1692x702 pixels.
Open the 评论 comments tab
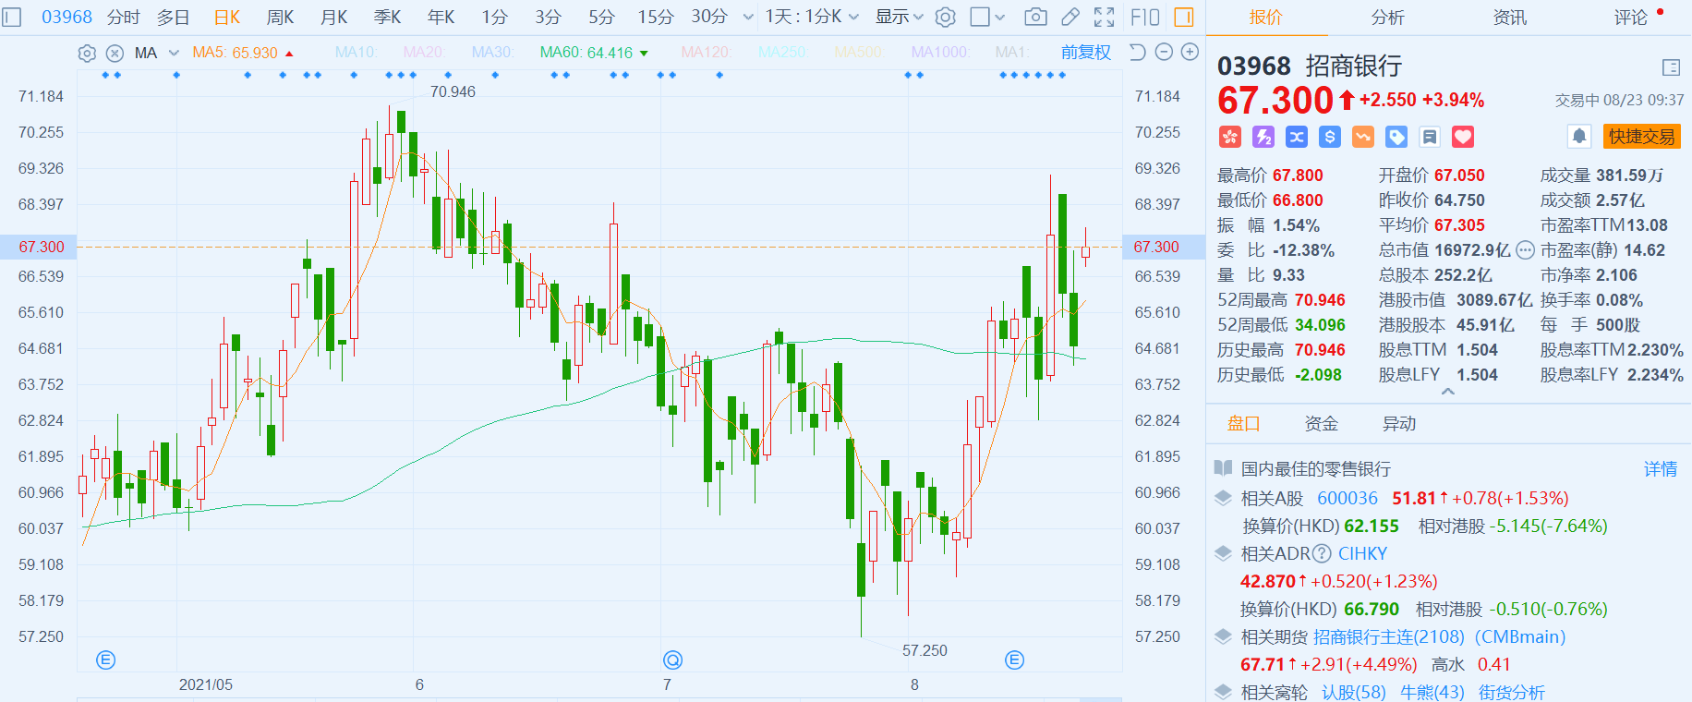1631,17
